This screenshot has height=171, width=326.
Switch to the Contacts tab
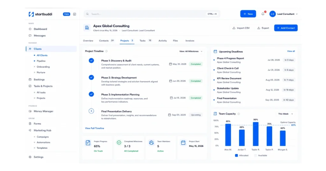click(106, 41)
